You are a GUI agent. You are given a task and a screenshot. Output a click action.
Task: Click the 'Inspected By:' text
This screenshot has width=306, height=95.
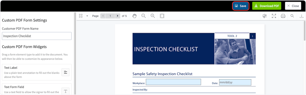(x=140, y=90)
